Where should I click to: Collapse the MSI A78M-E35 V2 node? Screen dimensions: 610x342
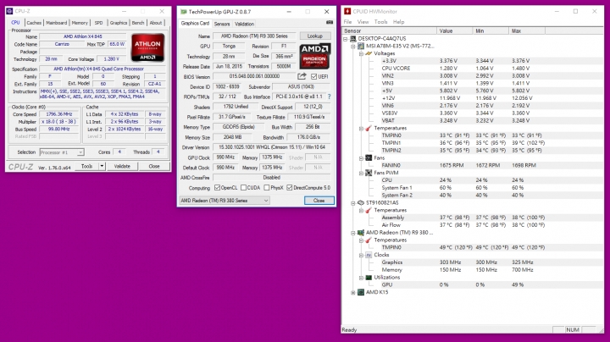[x=352, y=47]
